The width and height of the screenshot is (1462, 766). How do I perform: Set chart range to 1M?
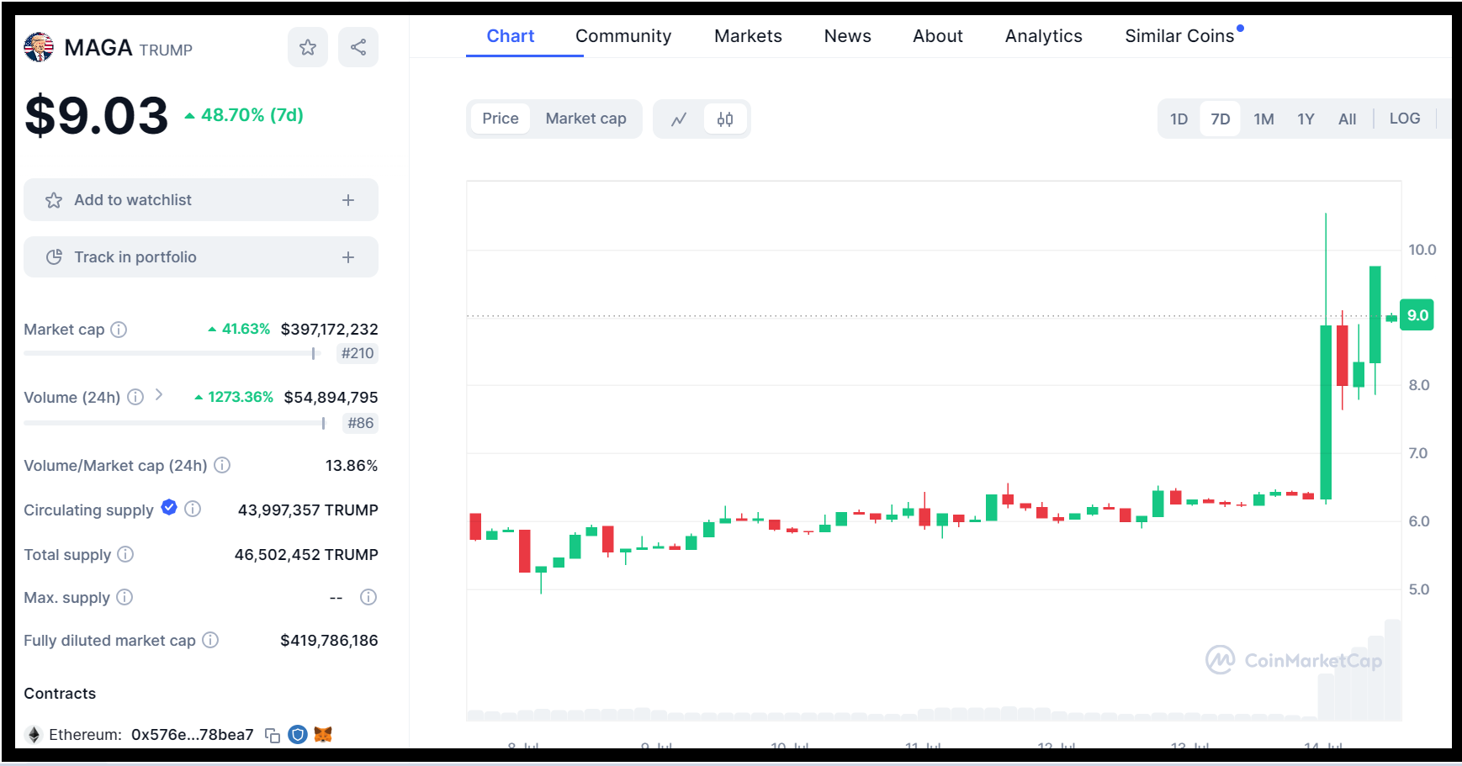pos(1263,119)
